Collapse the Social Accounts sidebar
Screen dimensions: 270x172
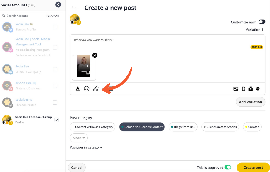tap(58, 5)
